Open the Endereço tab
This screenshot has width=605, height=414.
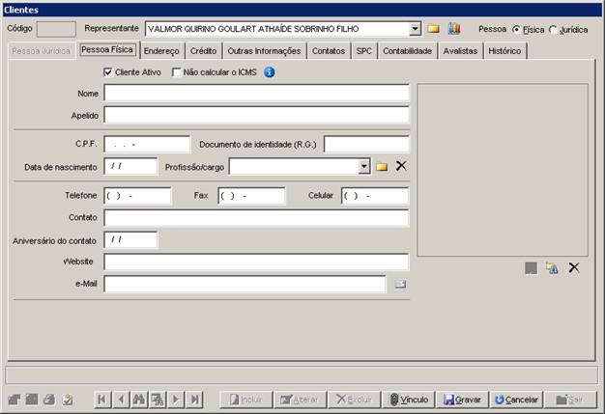point(161,51)
